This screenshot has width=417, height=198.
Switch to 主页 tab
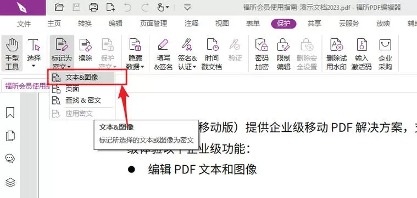pos(54,24)
